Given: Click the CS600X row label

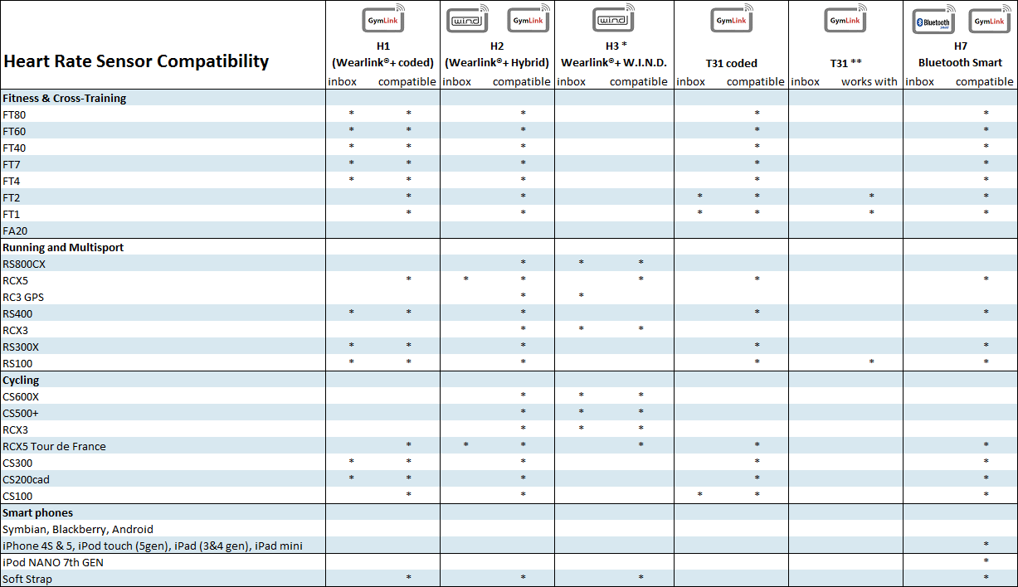Looking at the screenshot, I should point(21,396).
